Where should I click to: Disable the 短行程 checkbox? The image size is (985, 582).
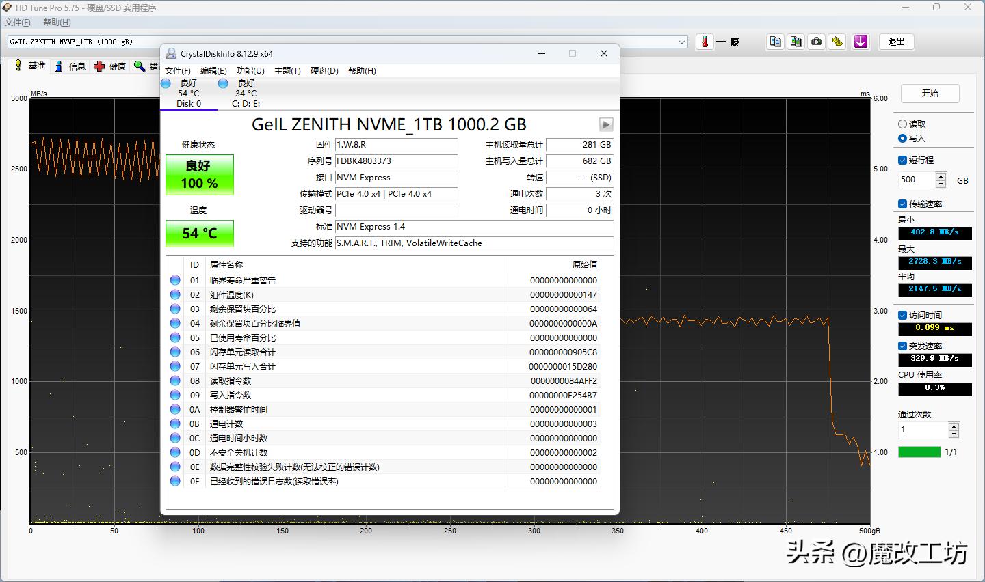coord(903,160)
